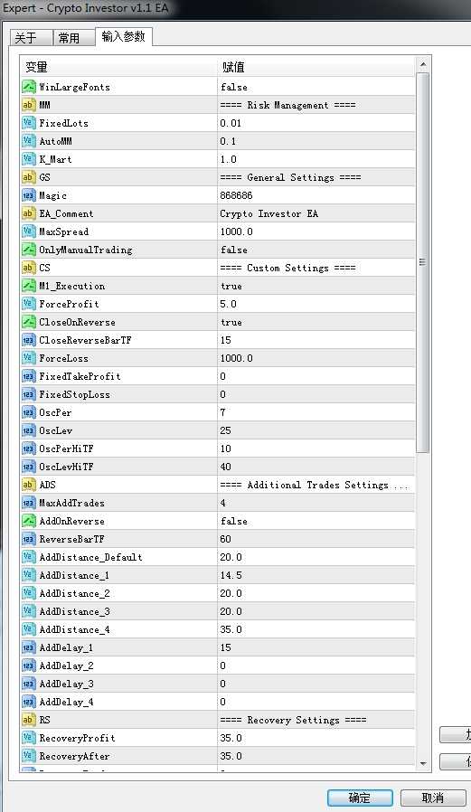This screenshot has width=471, height=812.
Task: Click the OnlyManualTrading bool type icon
Action: pyautogui.click(x=28, y=250)
